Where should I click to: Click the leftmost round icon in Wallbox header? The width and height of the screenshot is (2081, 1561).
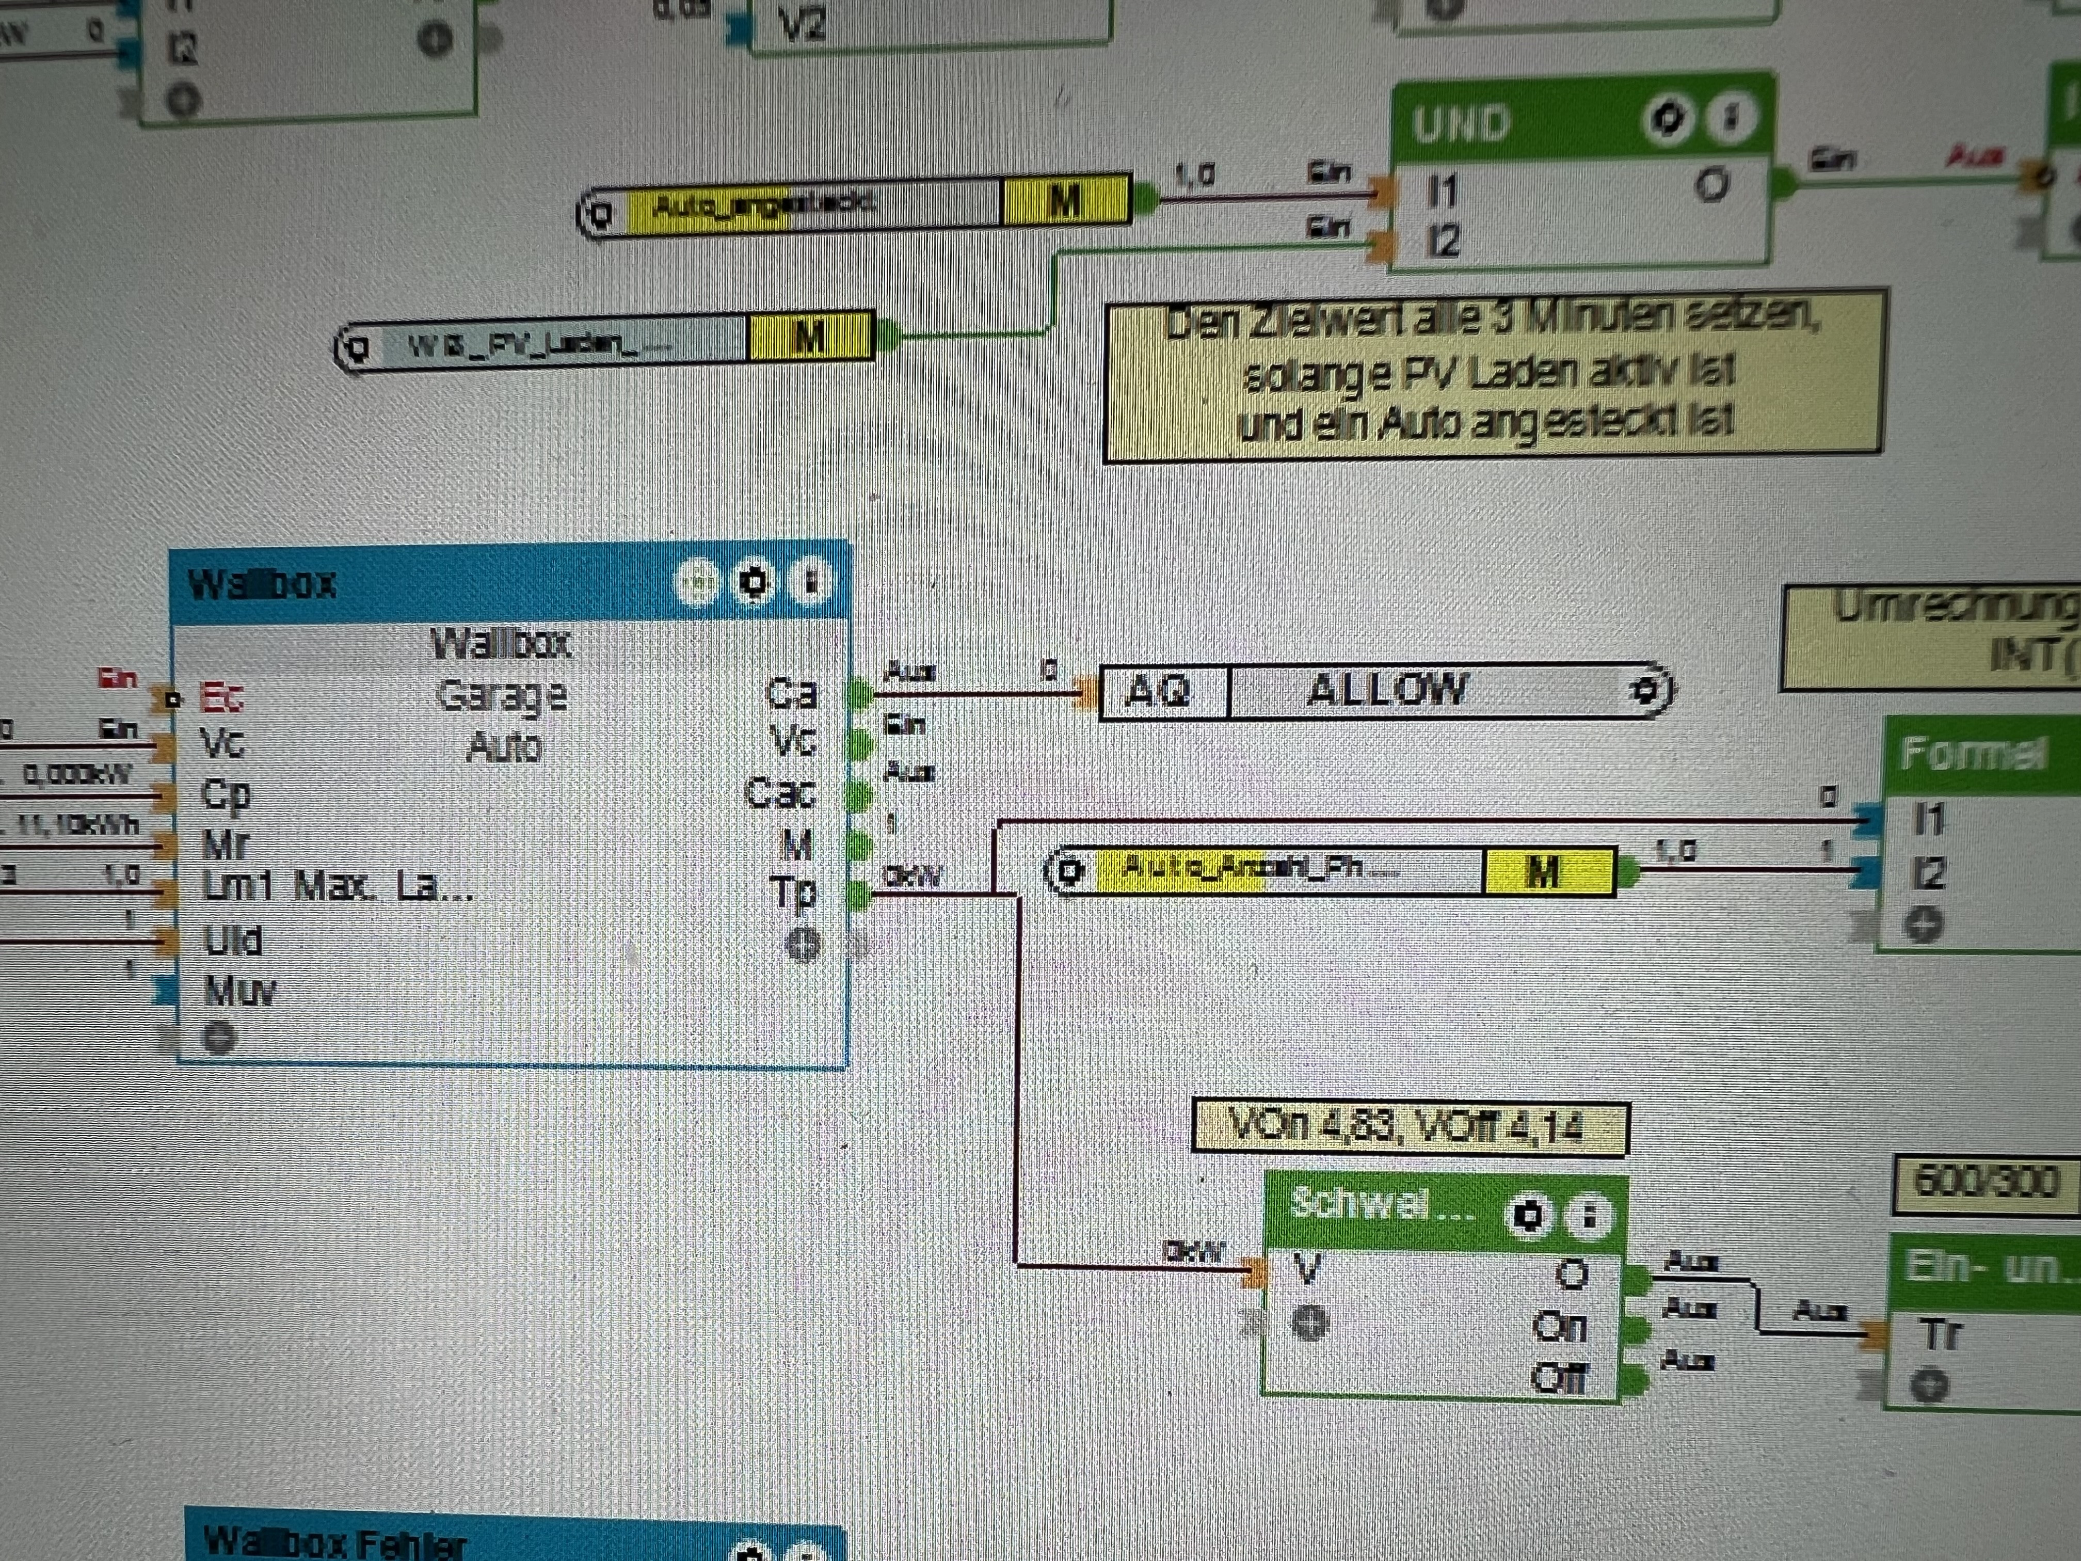[698, 582]
